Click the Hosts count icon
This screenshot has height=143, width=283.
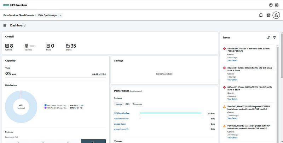48,46
